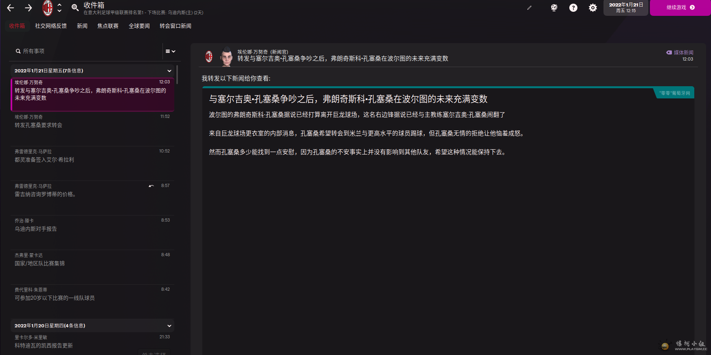Open the world globe icon
The image size is (711, 355).
tap(554, 8)
